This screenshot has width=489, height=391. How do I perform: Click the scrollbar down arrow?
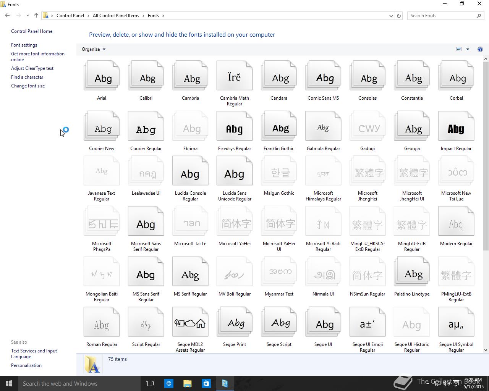tap(486, 350)
